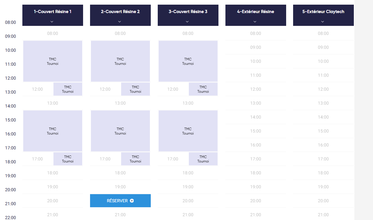Screen dimensions: 373x220
Task: Choose the 14:00 slot on 4-Extérieur Résine
Action: tap(256, 117)
